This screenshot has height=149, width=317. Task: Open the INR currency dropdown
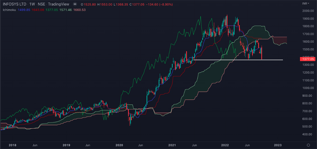pos(305,4)
